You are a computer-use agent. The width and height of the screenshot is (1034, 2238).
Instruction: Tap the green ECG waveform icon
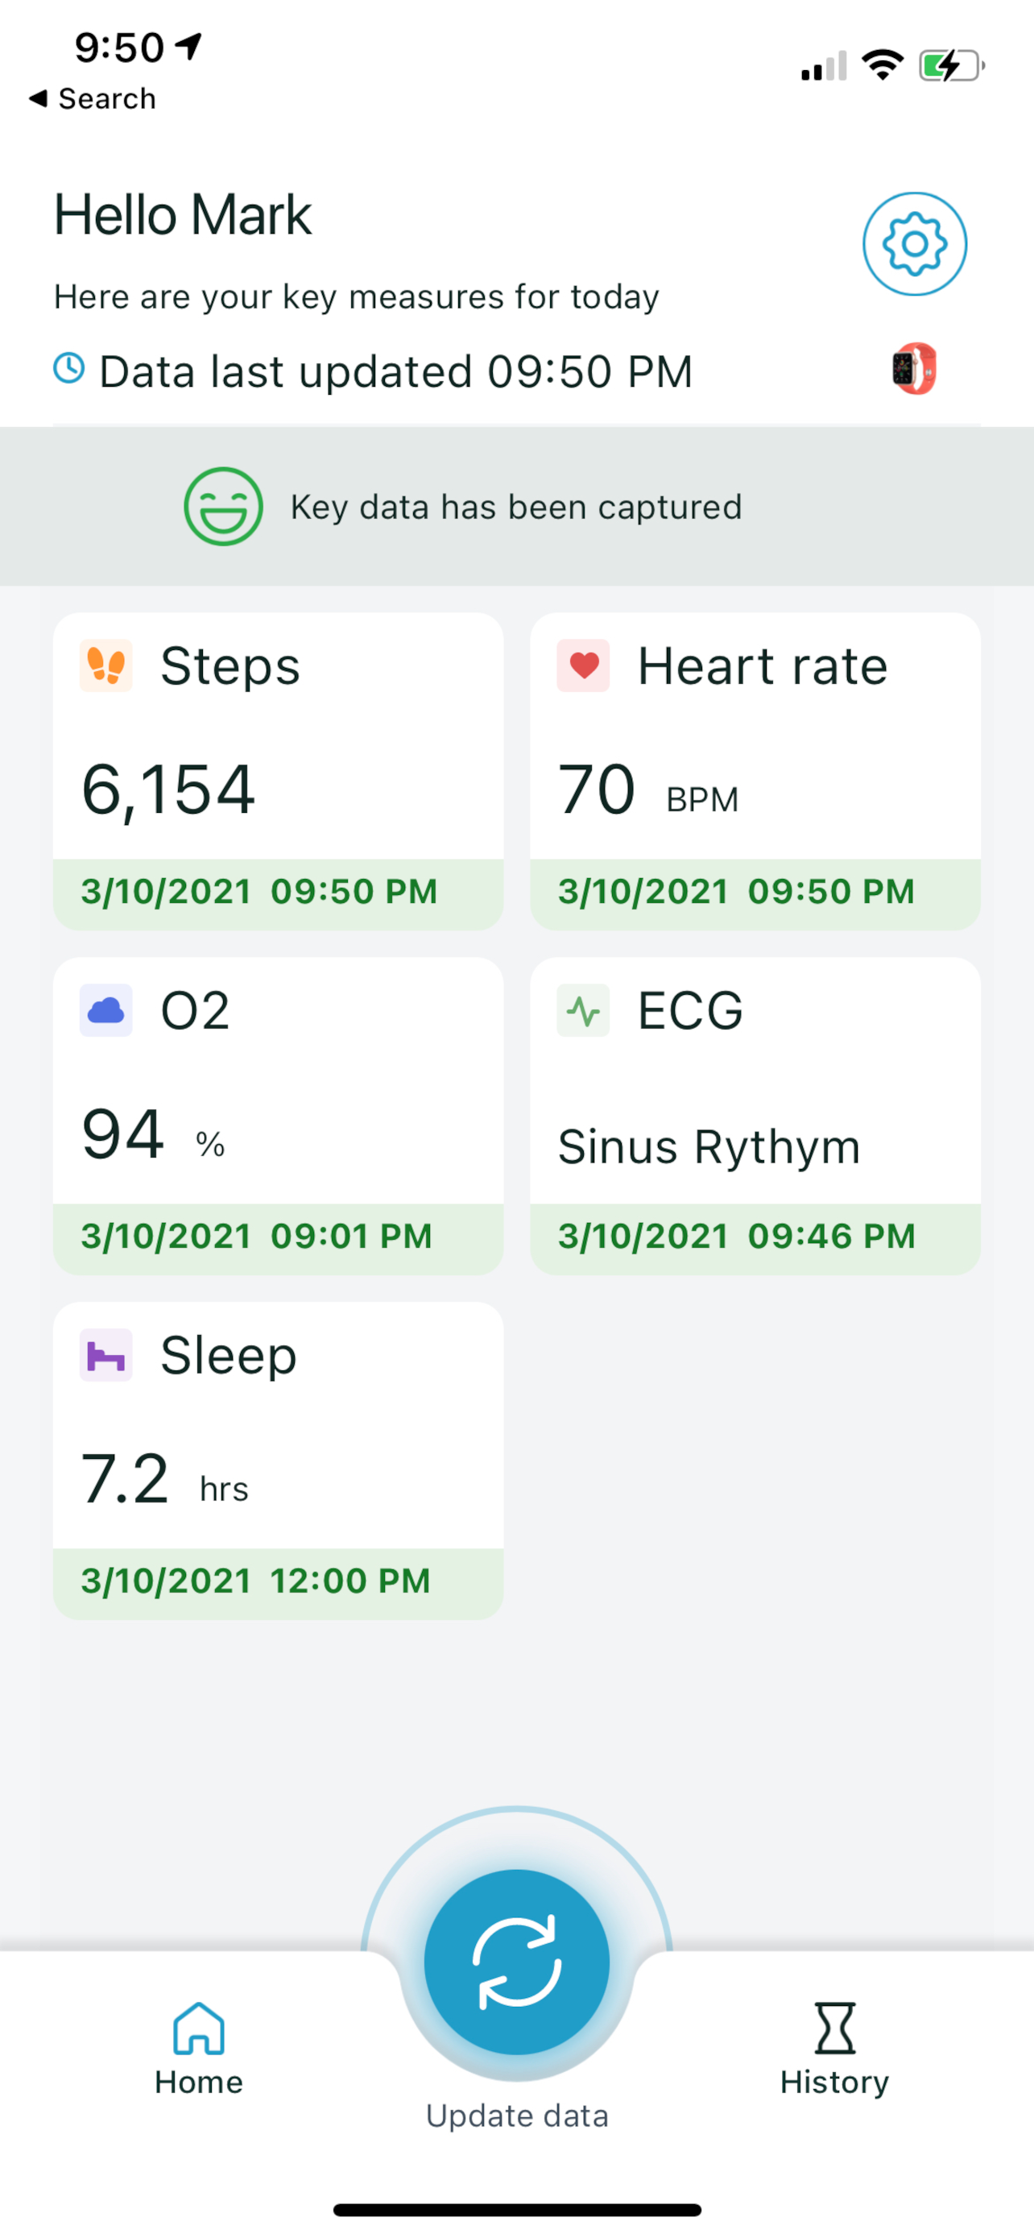(x=583, y=1010)
